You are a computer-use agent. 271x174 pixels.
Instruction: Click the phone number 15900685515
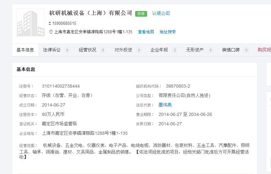[64, 24]
